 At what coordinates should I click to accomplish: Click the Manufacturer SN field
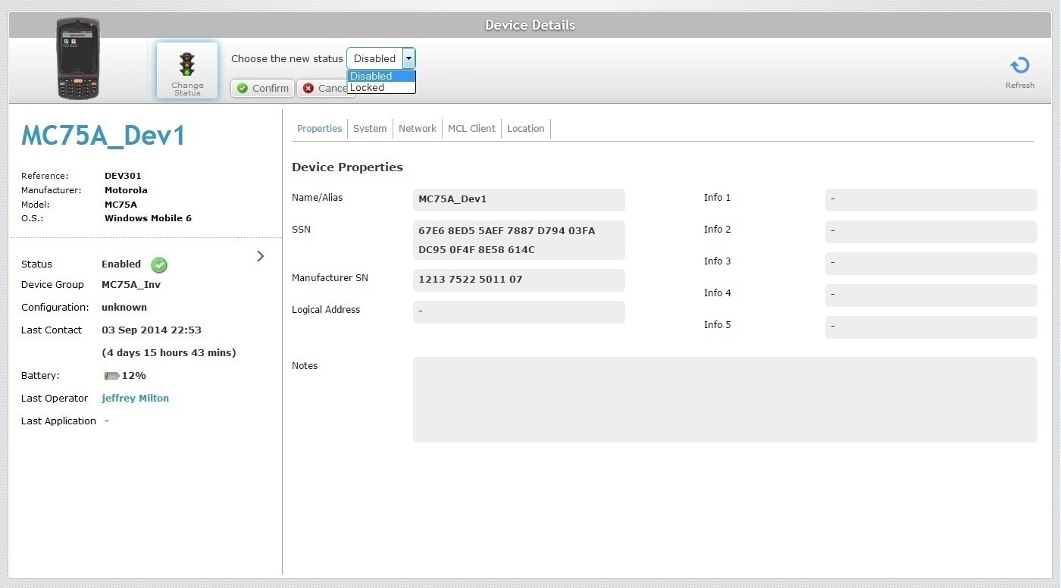pos(519,280)
